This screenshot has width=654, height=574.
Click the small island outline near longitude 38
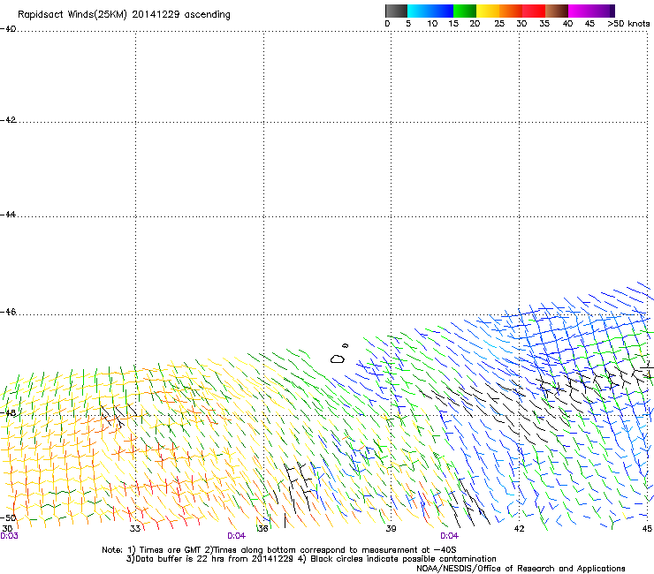coord(345,345)
